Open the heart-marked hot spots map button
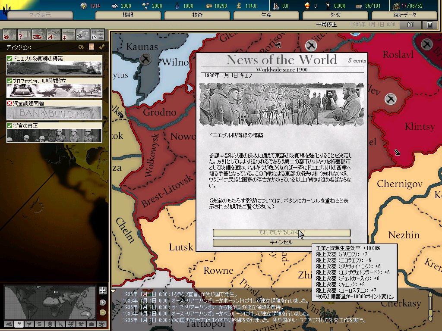The image size is (442, 331). click(x=9, y=35)
